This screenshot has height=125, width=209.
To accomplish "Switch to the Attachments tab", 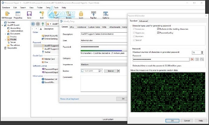I will [115, 27].
